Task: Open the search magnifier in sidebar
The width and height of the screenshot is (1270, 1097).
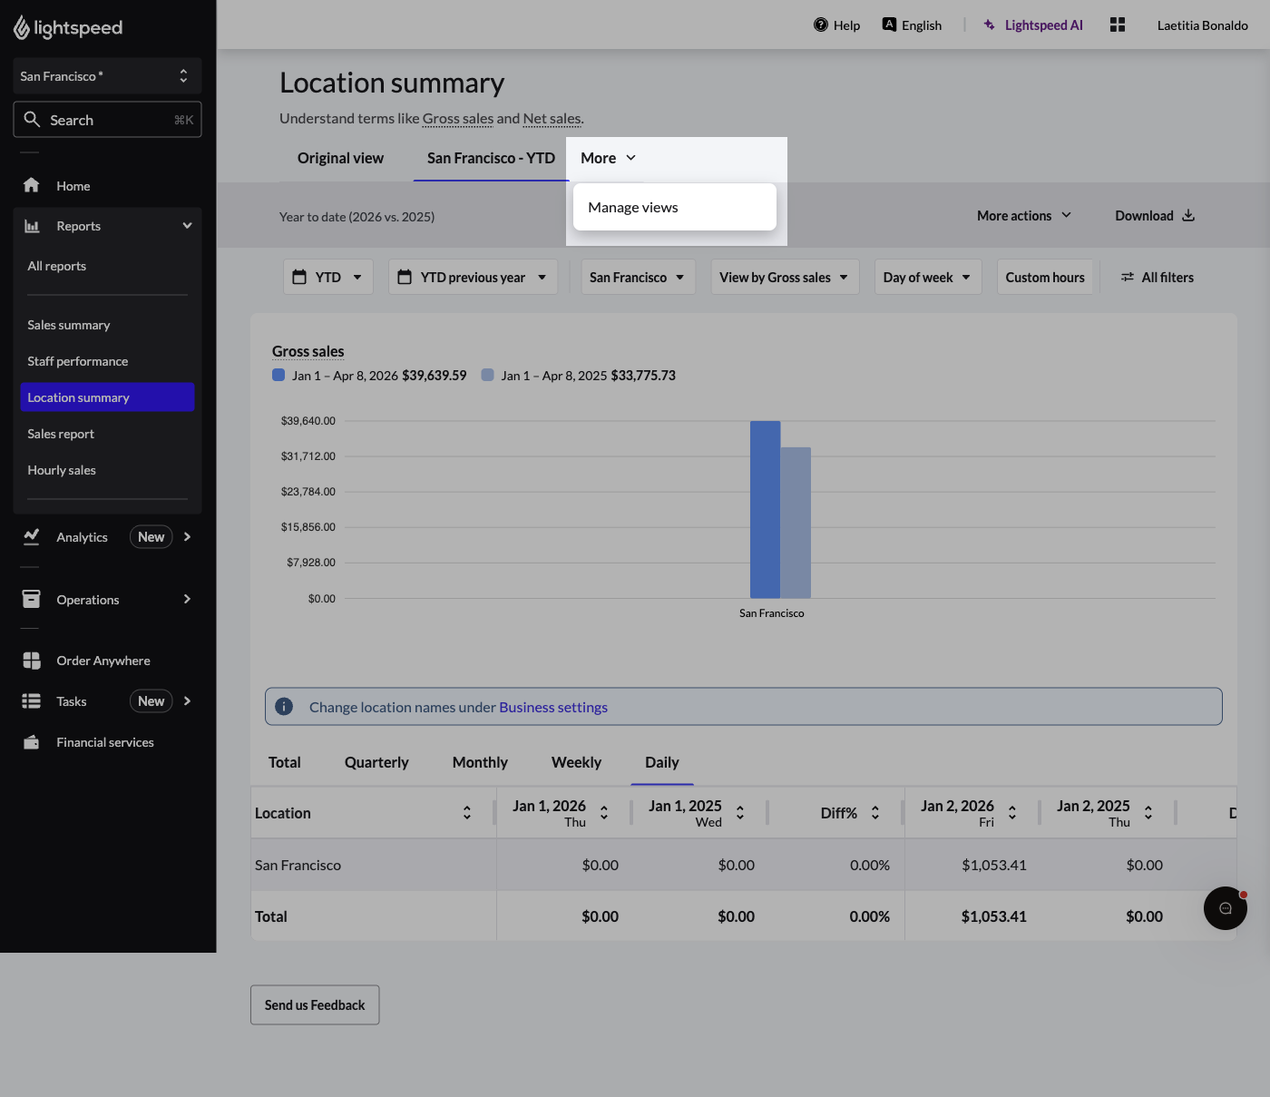Action: pos(33,119)
